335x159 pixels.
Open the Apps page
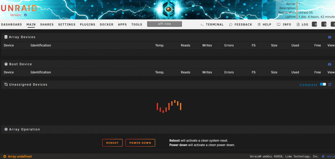click(122, 24)
